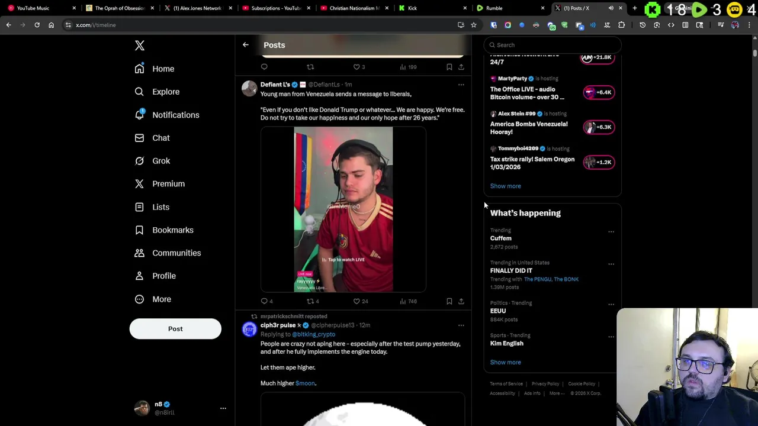
Task: Open Terms of Service link
Action: (506, 384)
